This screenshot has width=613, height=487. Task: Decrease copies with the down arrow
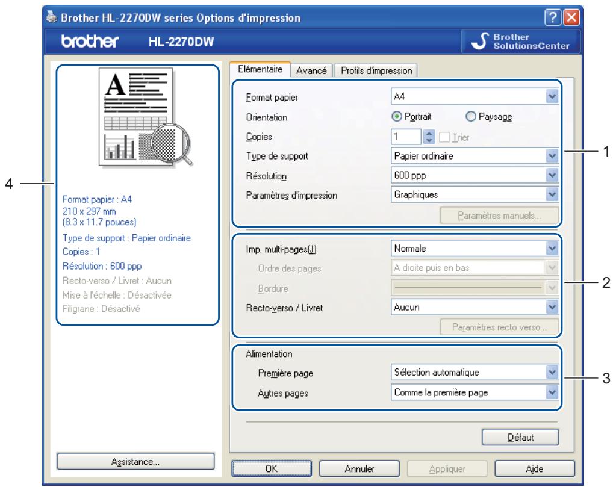(x=429, y=140)
